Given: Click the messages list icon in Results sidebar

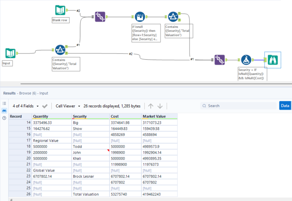Looking at the screenshot, I should tap(4, 103).
